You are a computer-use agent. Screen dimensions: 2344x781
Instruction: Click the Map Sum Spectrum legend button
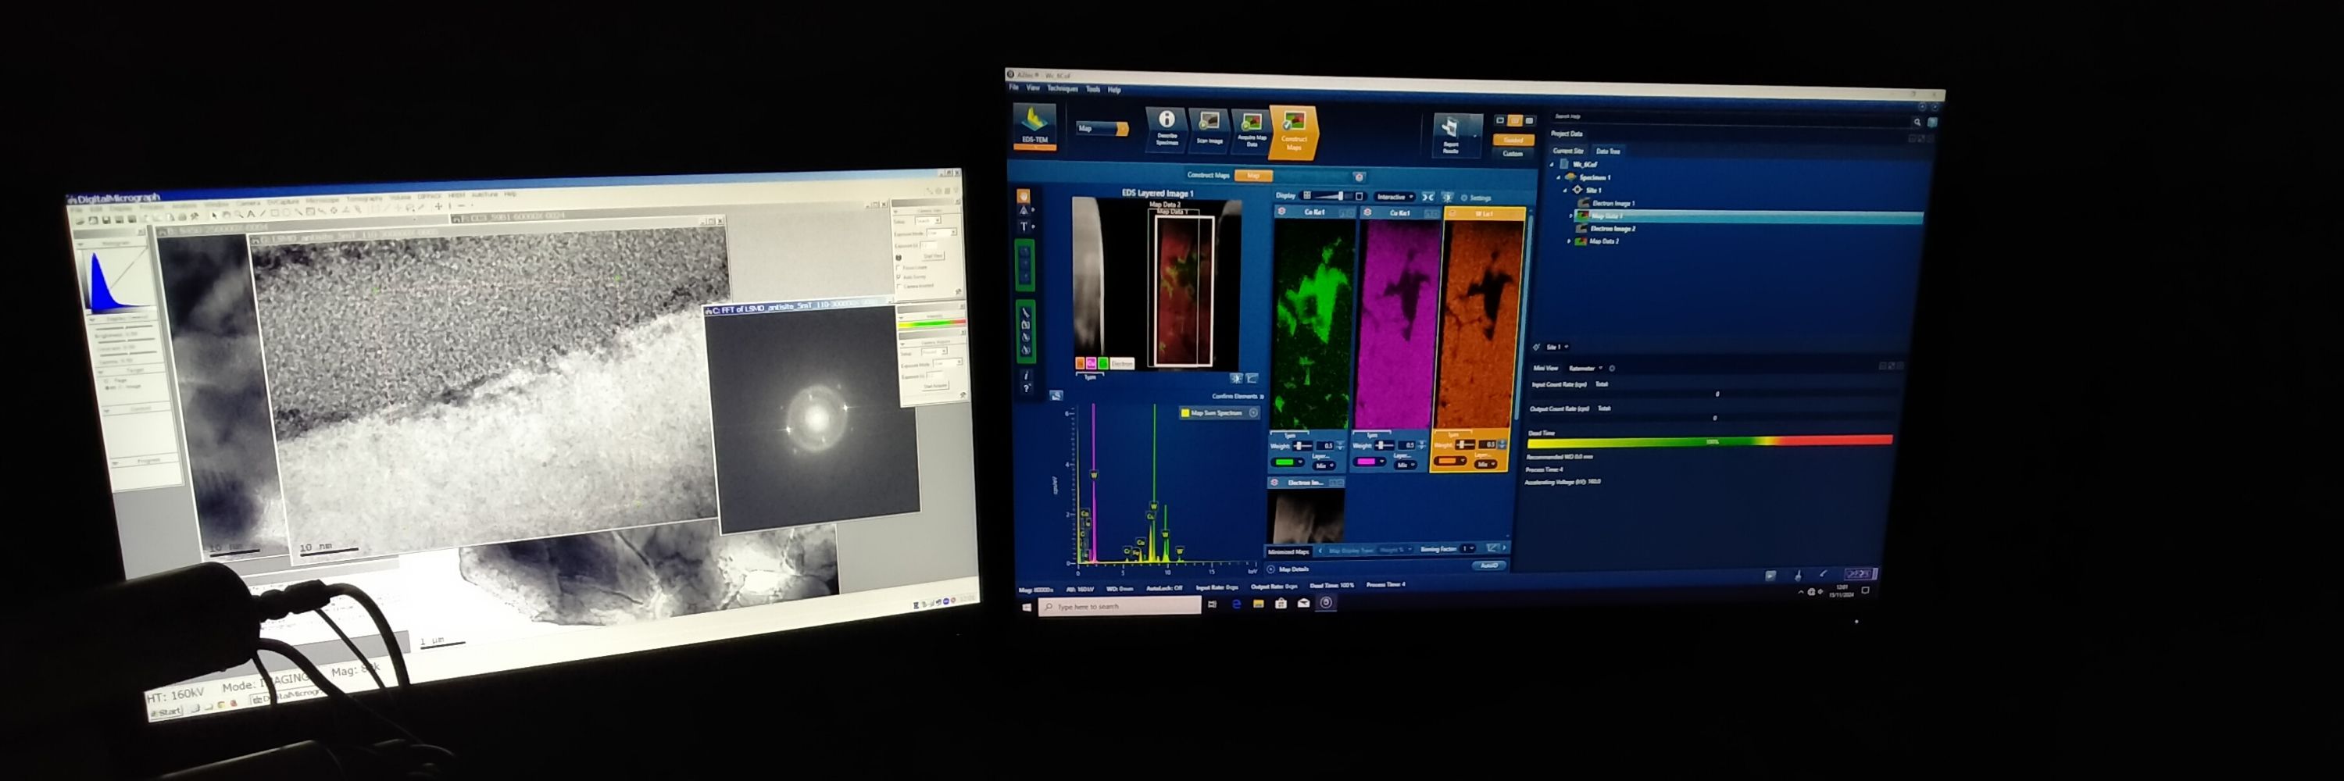tap(1220, 413)
